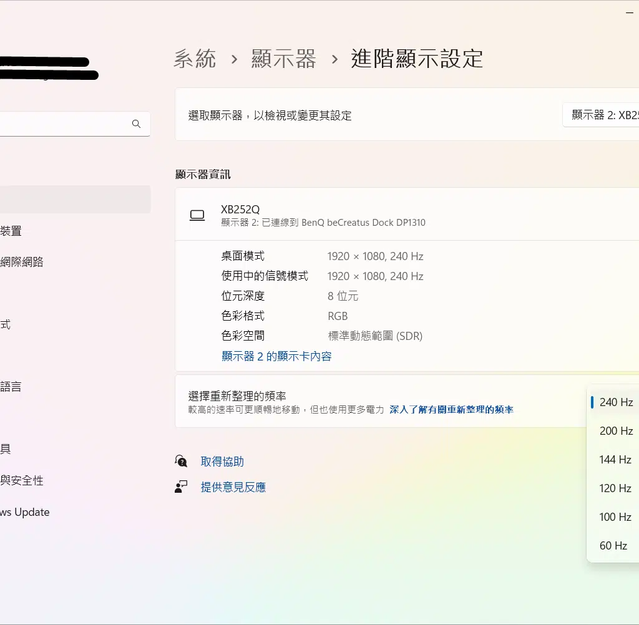Click the 提供意見反應 text link
This screenshot has height=625, width=639.
(x=233, y=487)
